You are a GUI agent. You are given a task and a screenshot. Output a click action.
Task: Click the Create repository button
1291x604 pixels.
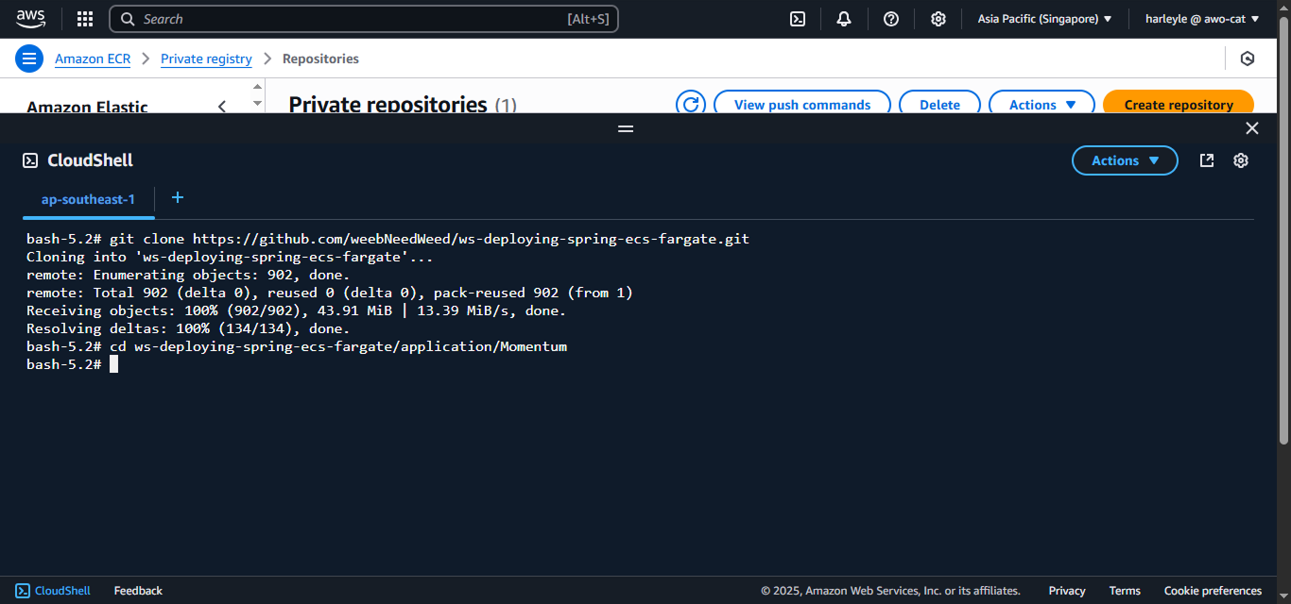point(1179,104)
